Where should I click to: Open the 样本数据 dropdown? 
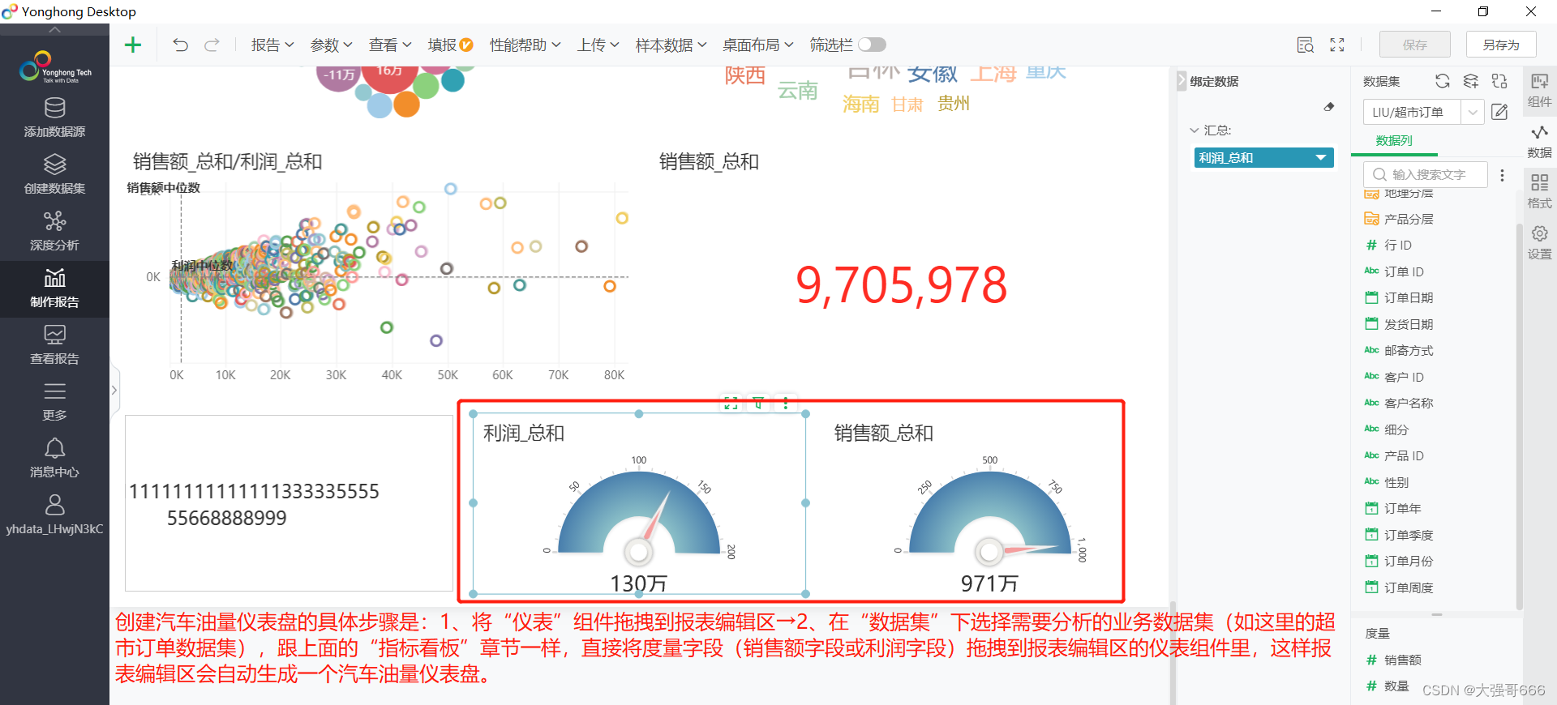[x=671, y=45]
